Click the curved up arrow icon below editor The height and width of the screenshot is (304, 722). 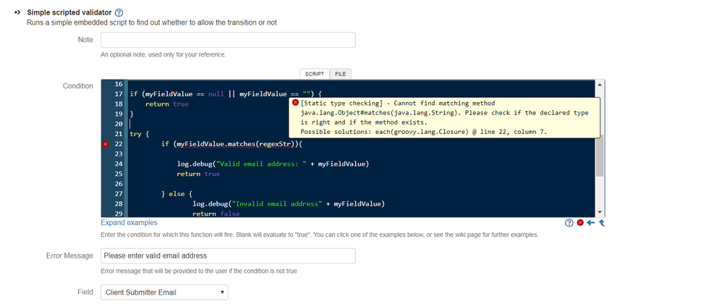pyautogui.click(x=601, y=223)
